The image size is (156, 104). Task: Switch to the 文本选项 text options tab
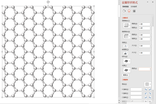coord(134,7)
